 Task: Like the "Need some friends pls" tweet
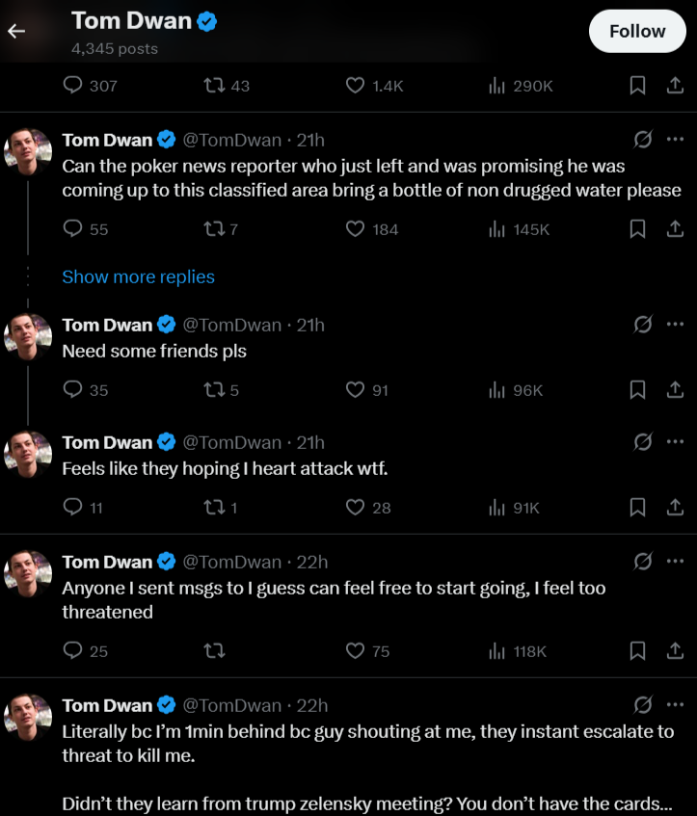(356, 390)
